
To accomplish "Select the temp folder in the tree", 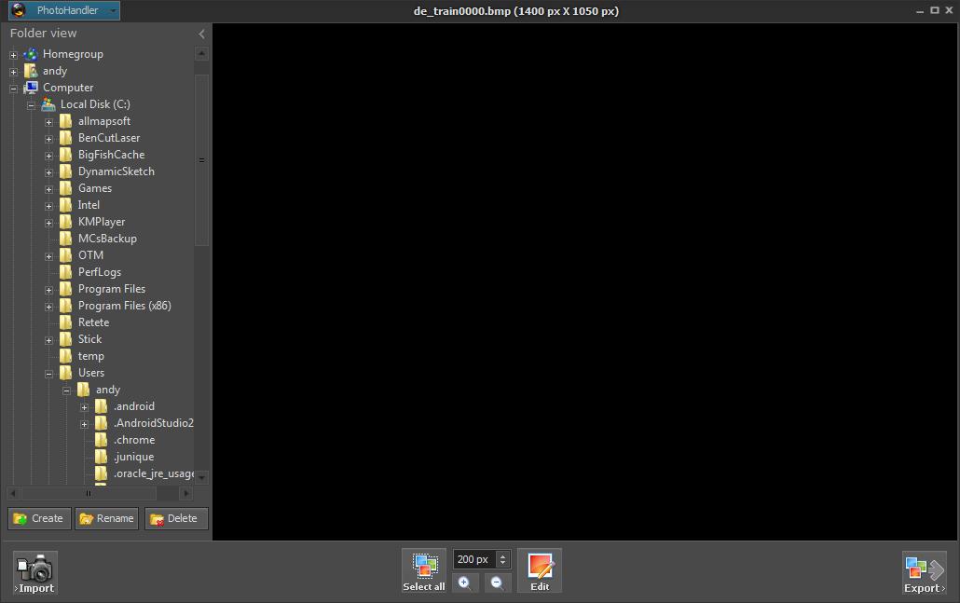I will coord(90,355).
